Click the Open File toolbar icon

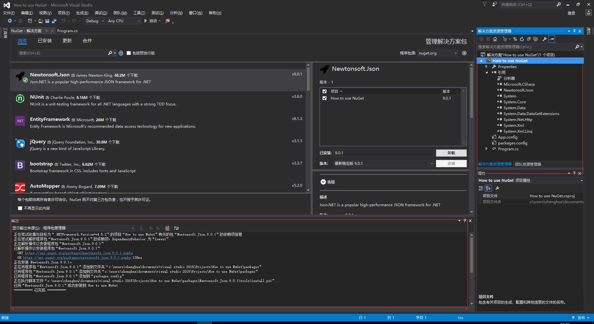click(41, 21)
